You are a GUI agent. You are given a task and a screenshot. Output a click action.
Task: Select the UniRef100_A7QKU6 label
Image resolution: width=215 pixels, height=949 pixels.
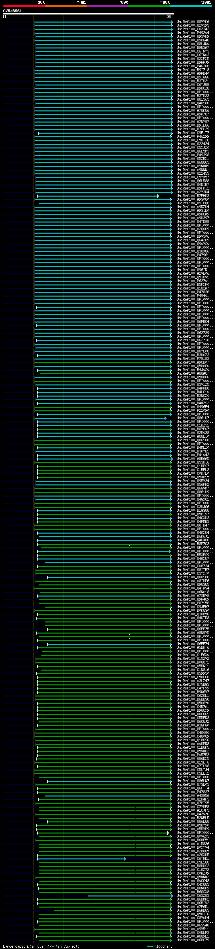[x=192, y=110]
